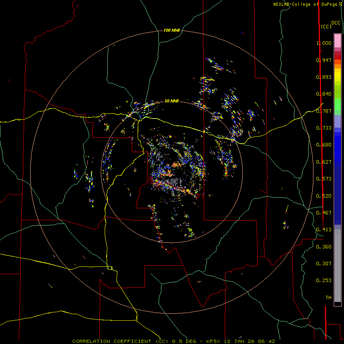The image size is (344, 344).
Task: Pick the lavender swatch near 0.733
Action: pos(338,122)
